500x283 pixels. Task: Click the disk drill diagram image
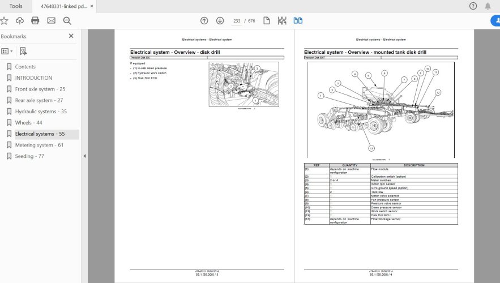click(x=244, y=84)
